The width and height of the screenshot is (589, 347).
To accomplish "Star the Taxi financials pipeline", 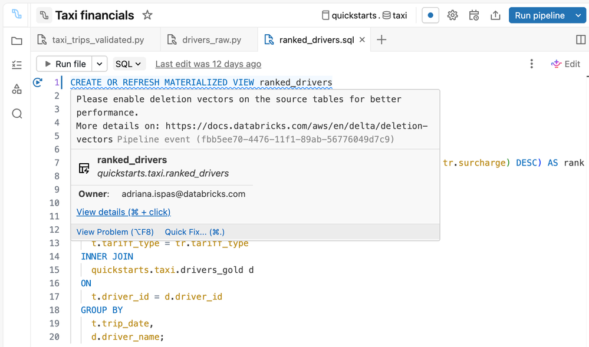I will pyautogui.click(x=147, y=15).
